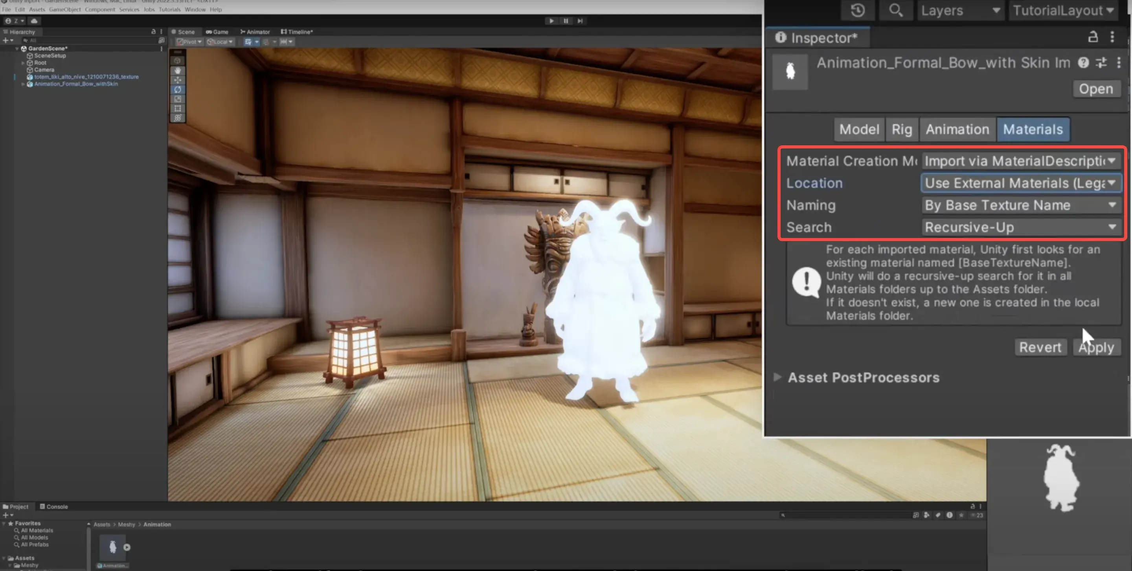Expand the Root object in the Hierarchy
The width and height of the screenshot is (1132, 571).
(23, 62)
